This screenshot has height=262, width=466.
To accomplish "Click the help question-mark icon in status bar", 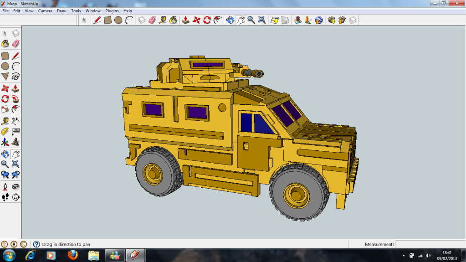I will 36,244.
